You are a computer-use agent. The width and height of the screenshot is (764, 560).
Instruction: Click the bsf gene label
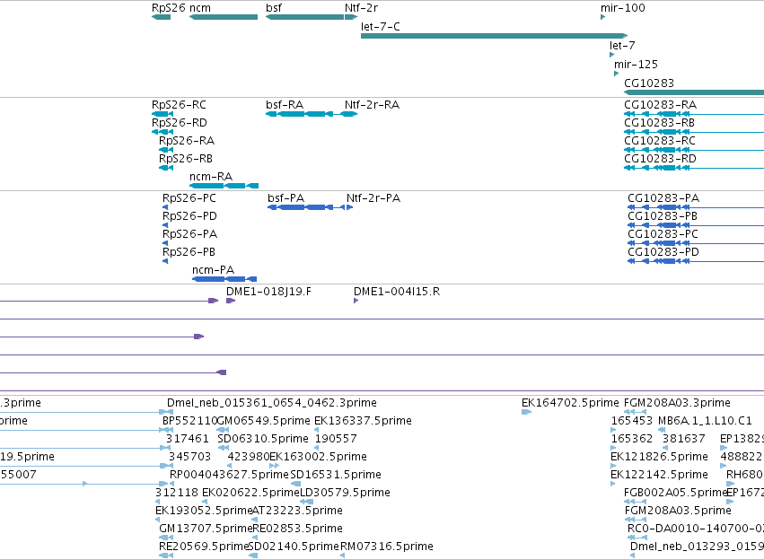point(273,8)
